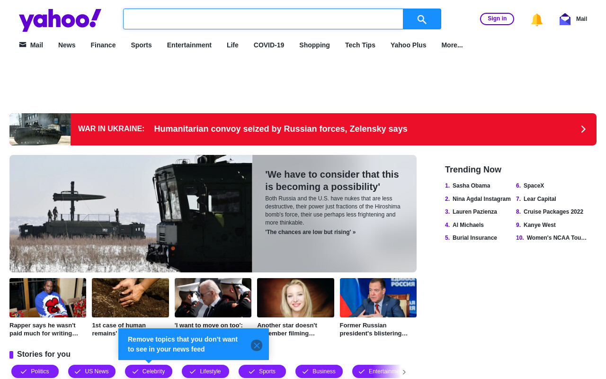Image resolution: width=606 pixels, height=379 pixels.
Task: Toggle the Entertainment topic chip
Action: pos(376,371)
